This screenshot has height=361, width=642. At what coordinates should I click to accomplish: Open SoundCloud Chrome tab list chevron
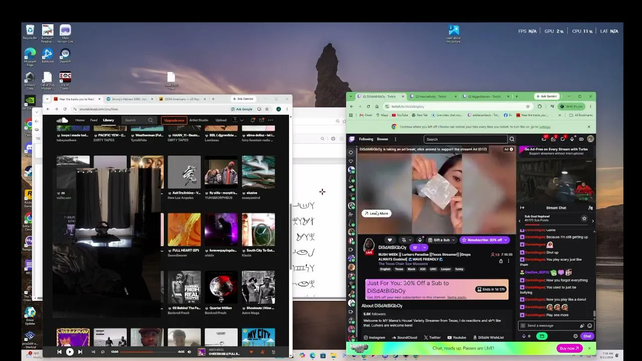47,99
